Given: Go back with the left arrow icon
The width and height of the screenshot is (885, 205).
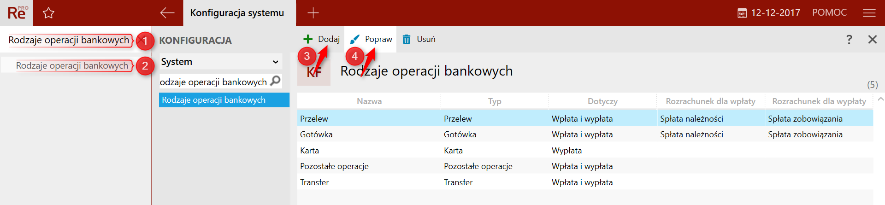Looking at the screenshot, I should 167,13.
